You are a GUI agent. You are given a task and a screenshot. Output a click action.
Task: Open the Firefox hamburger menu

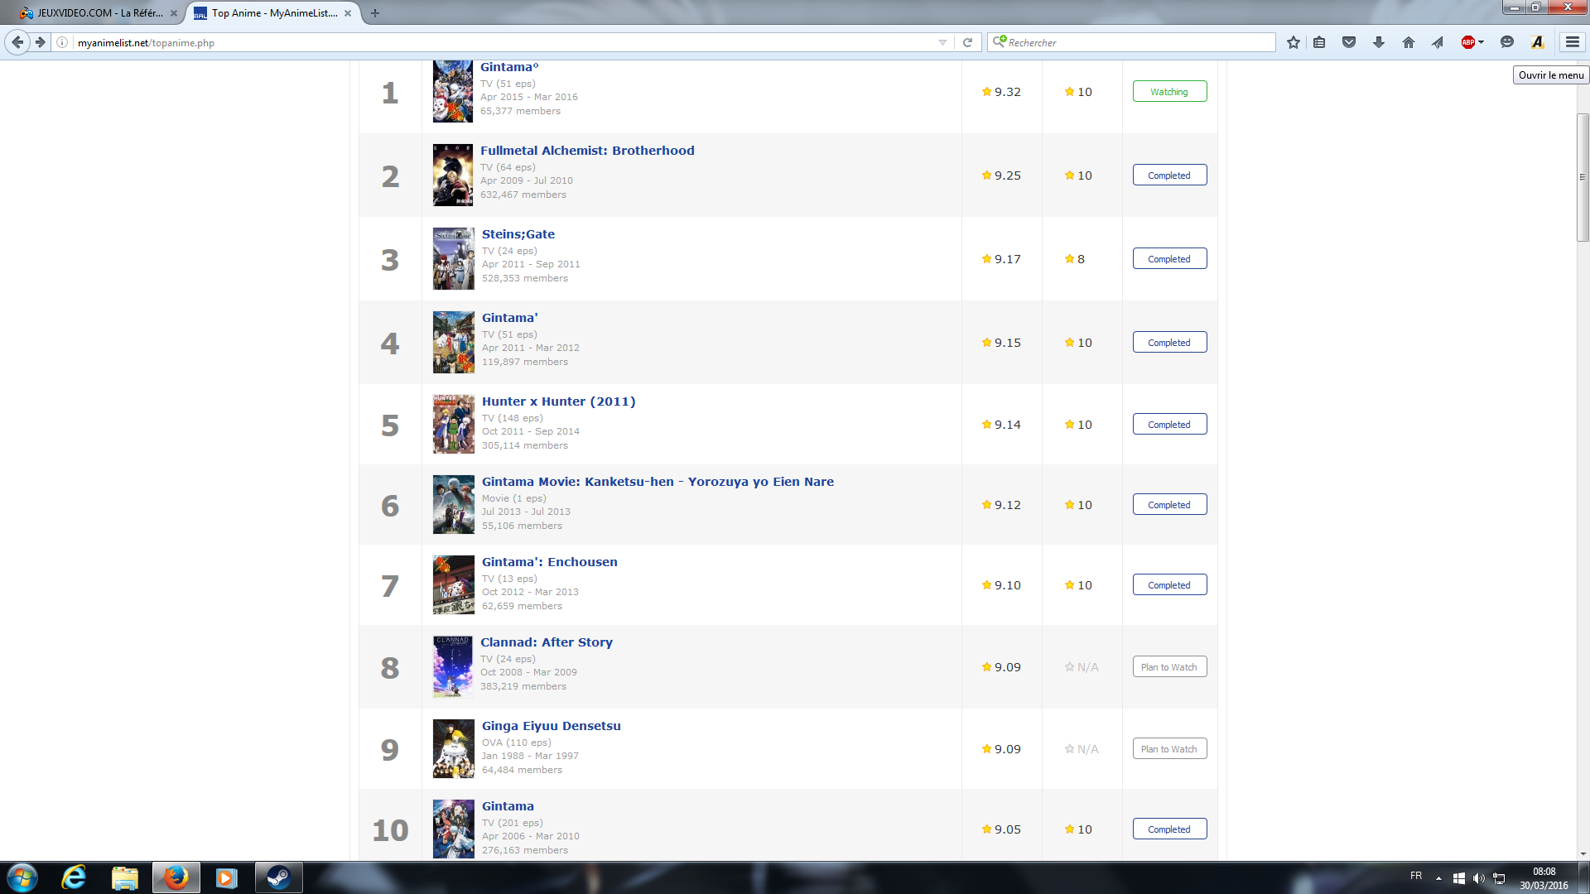[1572, 42]
